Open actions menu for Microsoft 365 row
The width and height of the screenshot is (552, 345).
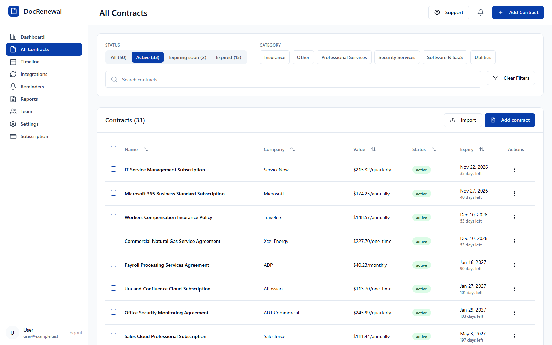515,194
